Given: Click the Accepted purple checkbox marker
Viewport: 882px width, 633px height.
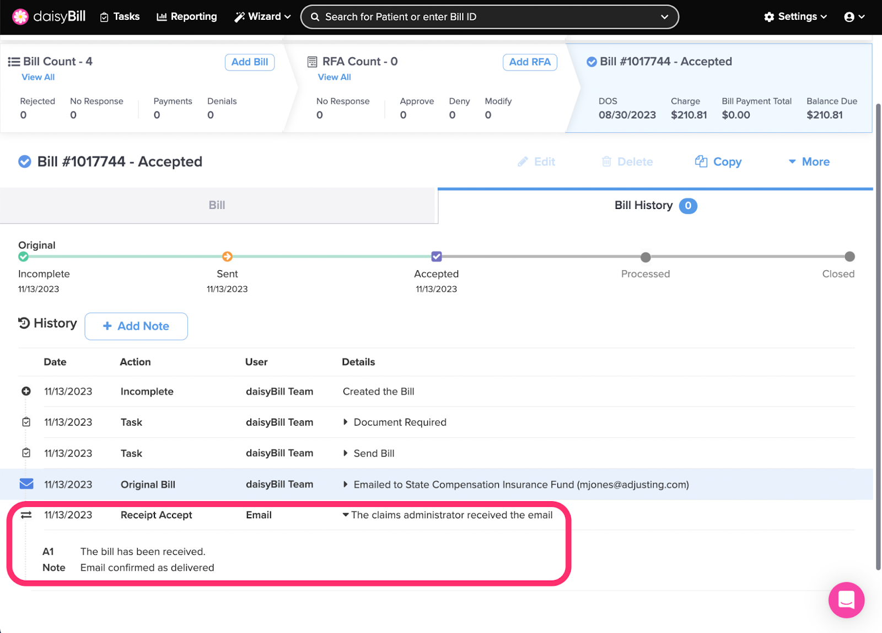Looking at the screenshot, I should click(437, 256).
